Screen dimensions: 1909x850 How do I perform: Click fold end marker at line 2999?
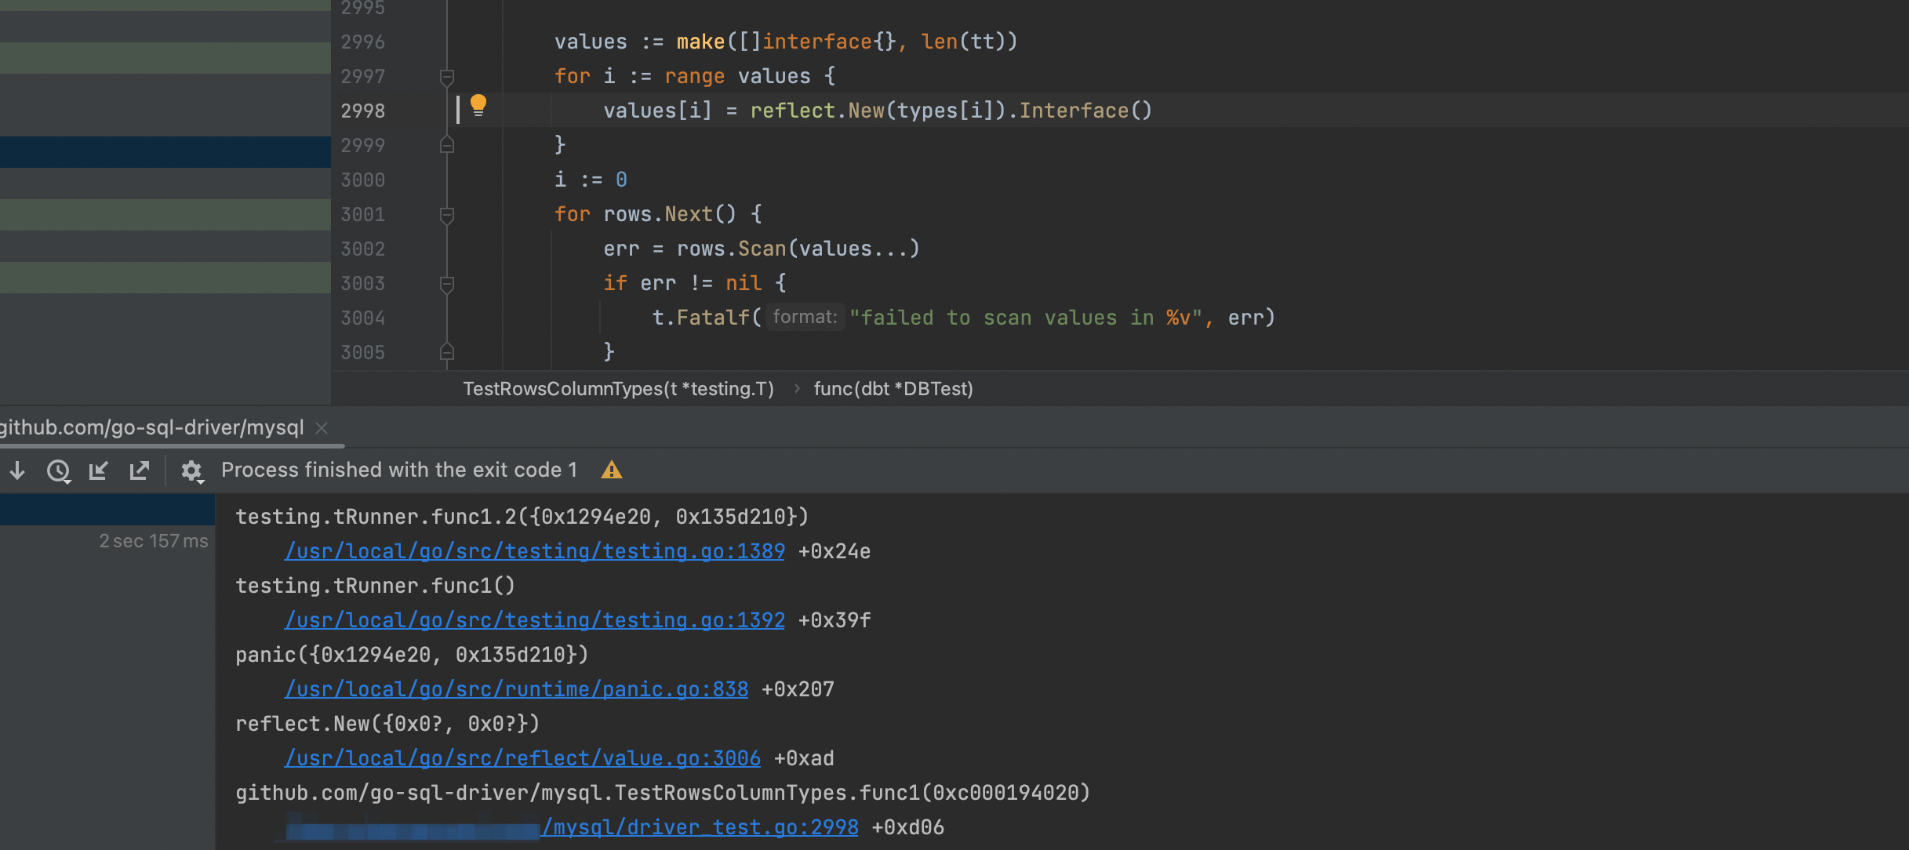[x=447, y=146]
